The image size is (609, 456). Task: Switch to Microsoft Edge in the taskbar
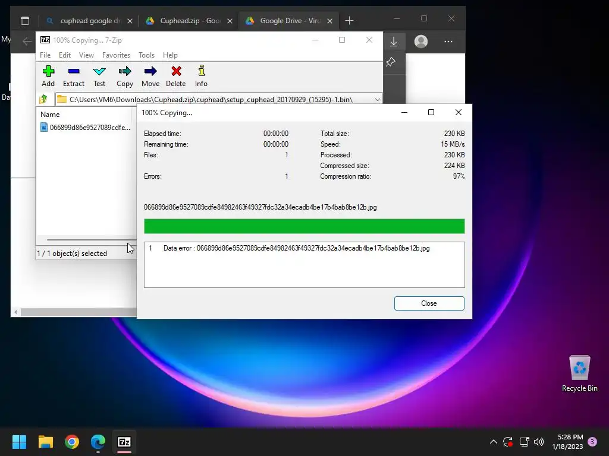[98, 442]
